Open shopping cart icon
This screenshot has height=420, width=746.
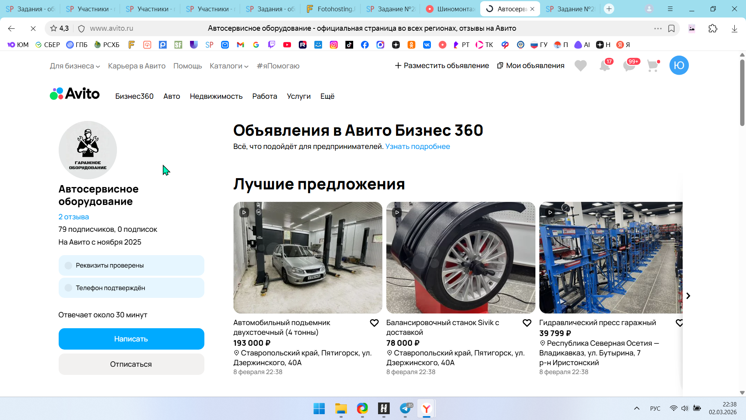pos(653,66)
